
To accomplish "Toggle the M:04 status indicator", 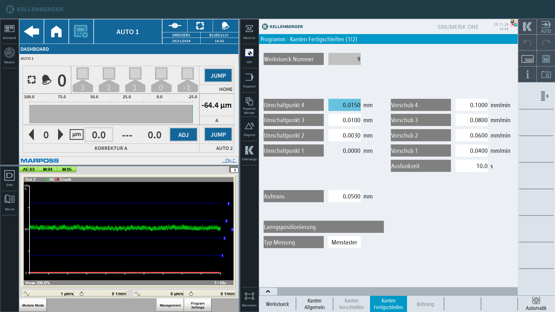I will point(48,170).
